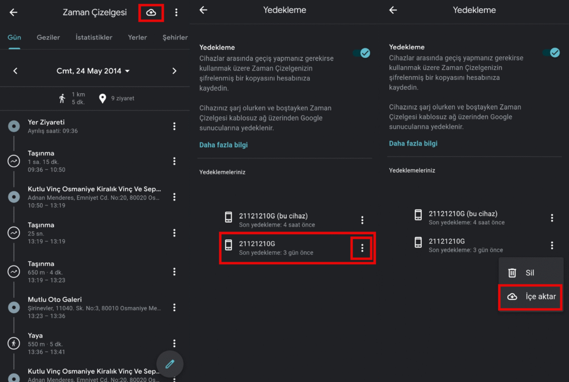Go to next day arrow
The height and width of the screenshot is (382, 569).
pyautogui.click(x=174, y=71)
